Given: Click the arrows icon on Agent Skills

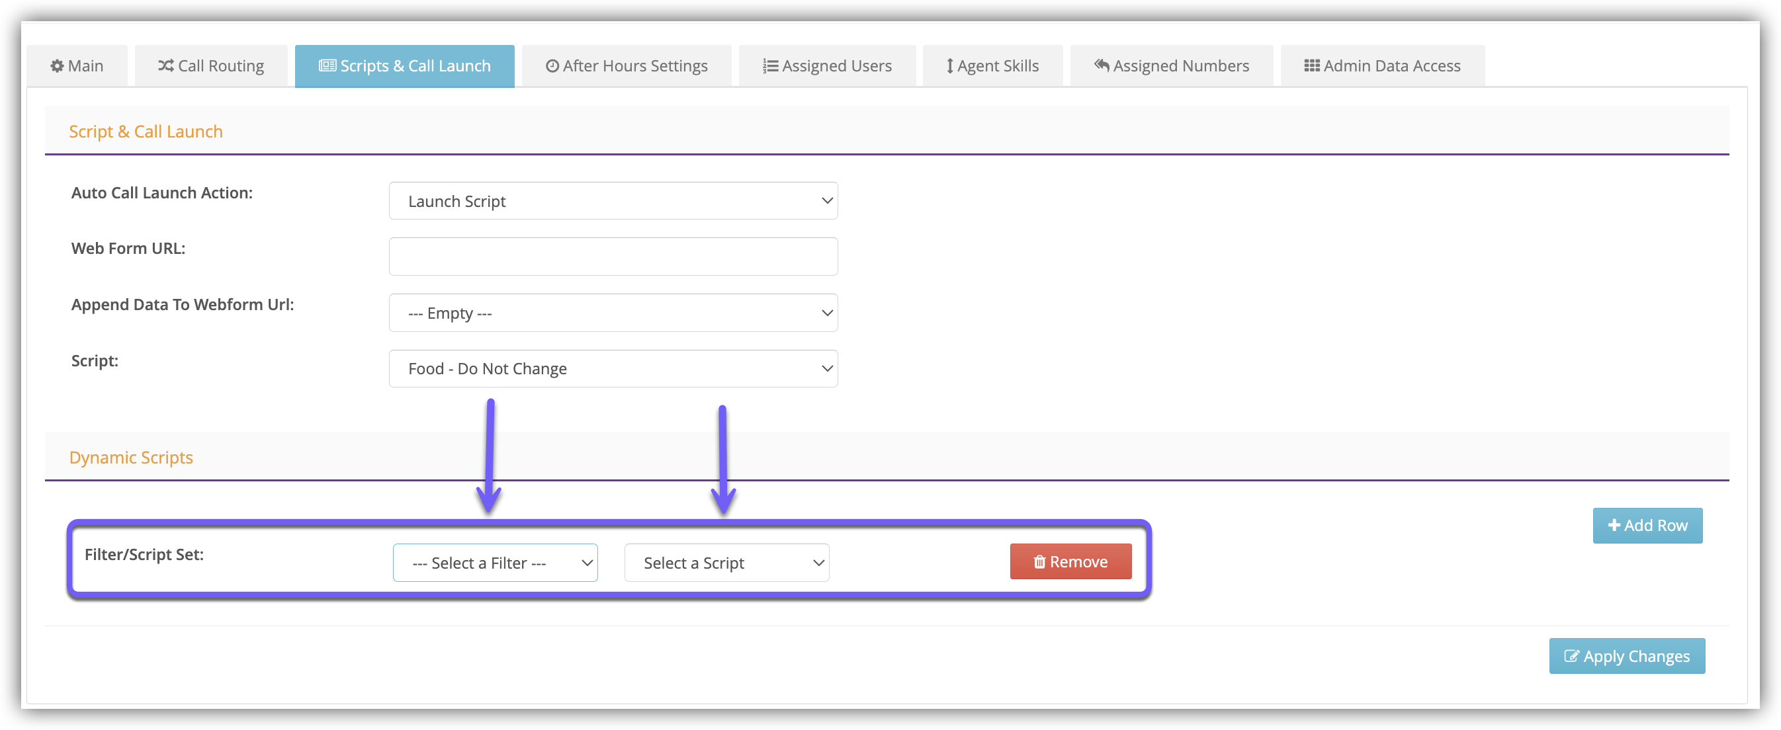Looking at the screenshot, I should point(949,65).
